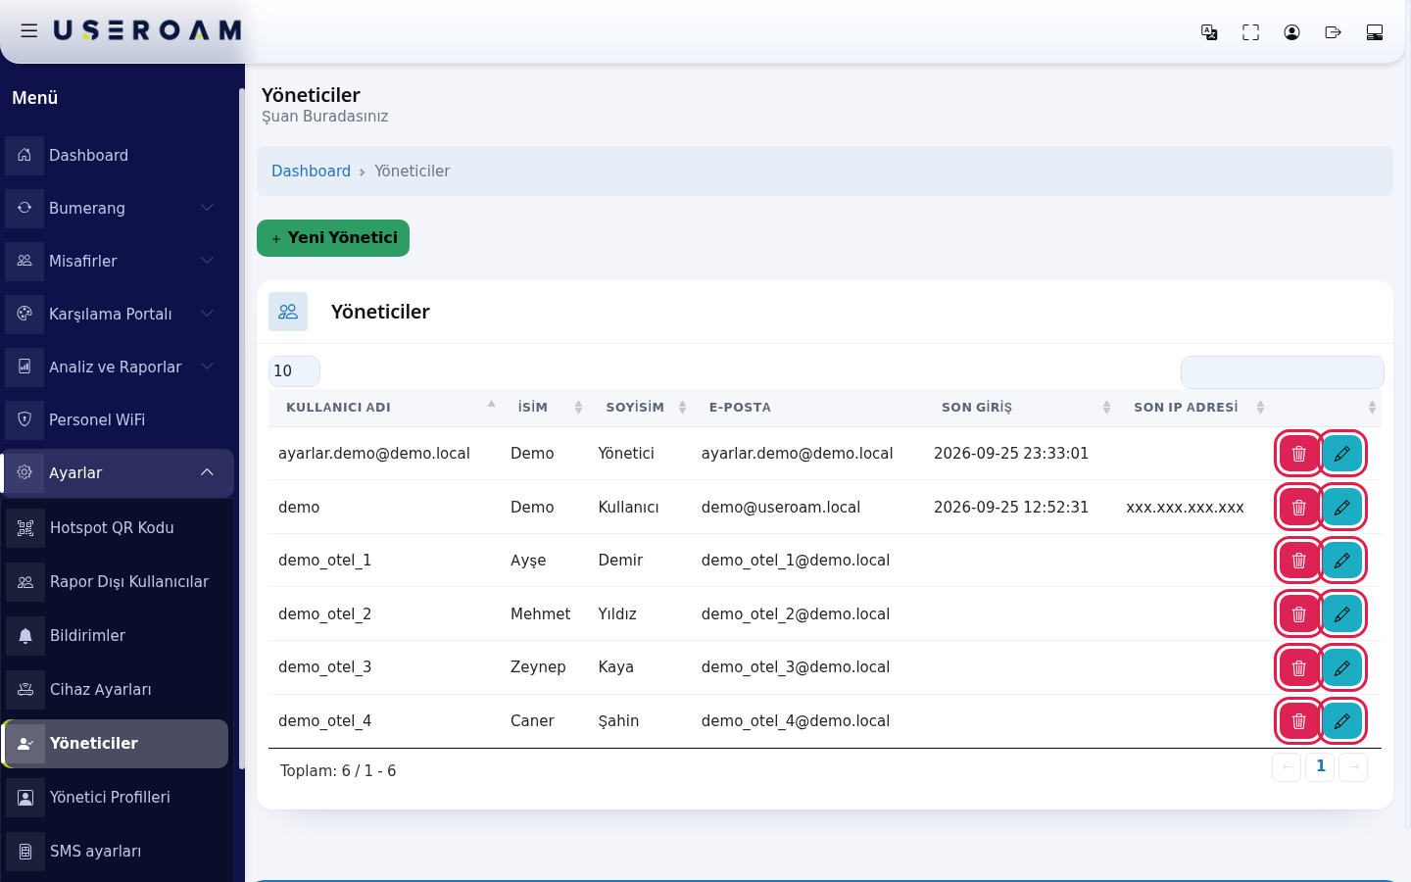
Task: Toggle the hamburger menu icon
Action: point(29,31)
